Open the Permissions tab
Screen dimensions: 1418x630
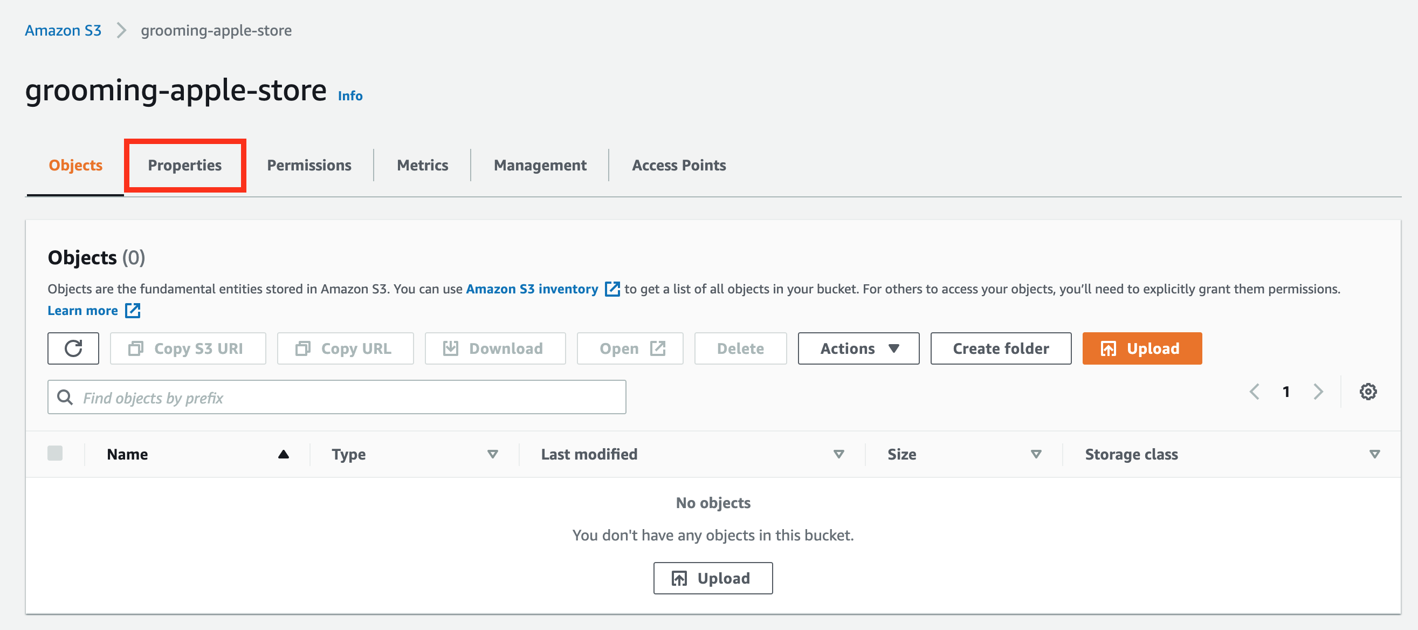click(x=309, y=165)
